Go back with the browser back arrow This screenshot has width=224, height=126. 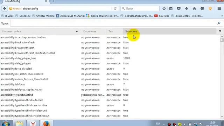pos(5,8)
